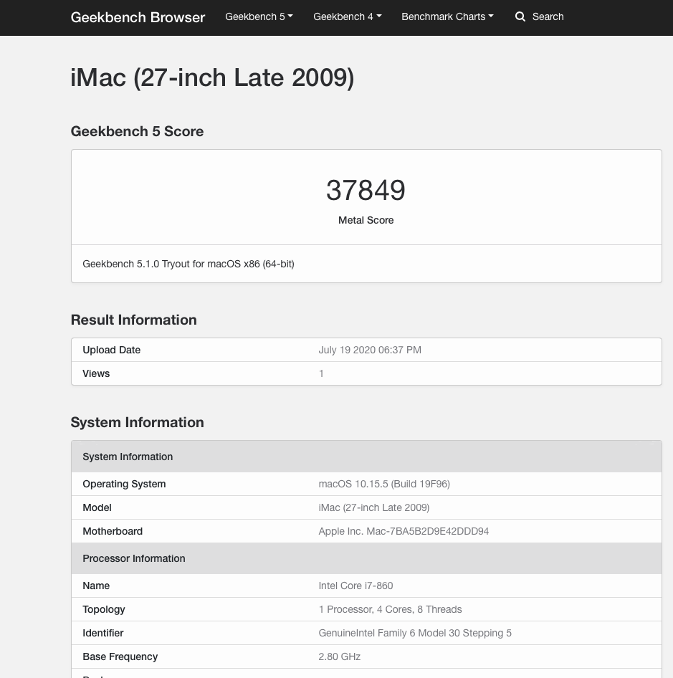Click the gray System Information table header
Image resolution: width=673 pixels, height=678 pixels.
[x=366, y=457]
